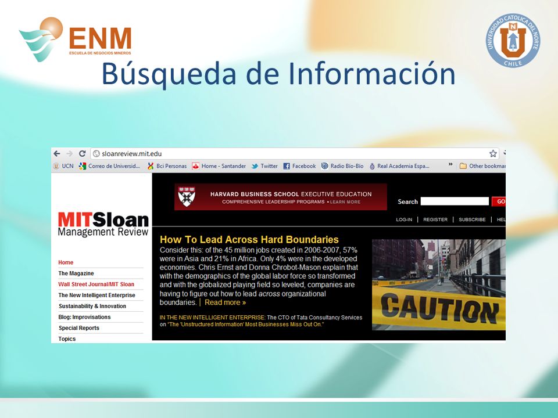The image size is (558, 418).
Task: Click the MIT Sloan Management Review logo
Action: click(x=103, y=224)
